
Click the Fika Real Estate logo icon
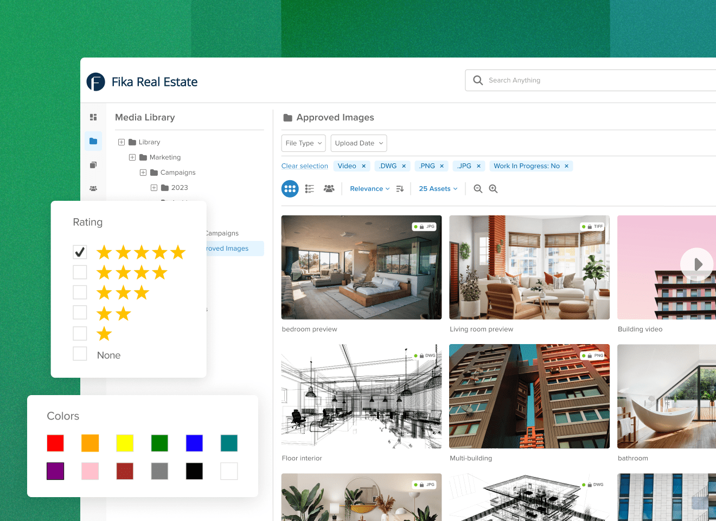click(x=96, y=82)
